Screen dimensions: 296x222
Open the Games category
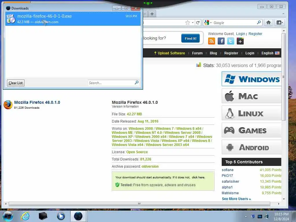pyautogui.click(x=251, y=130)
